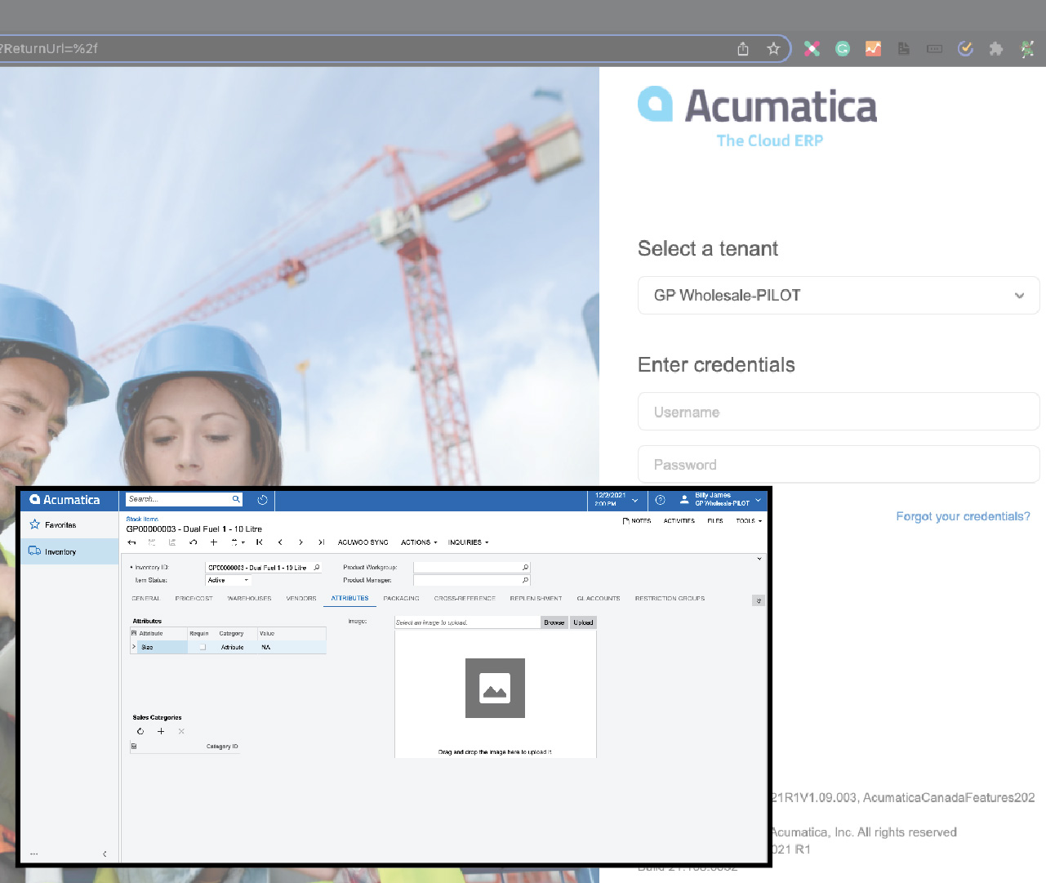Go to first record icon

pos(260,542)
